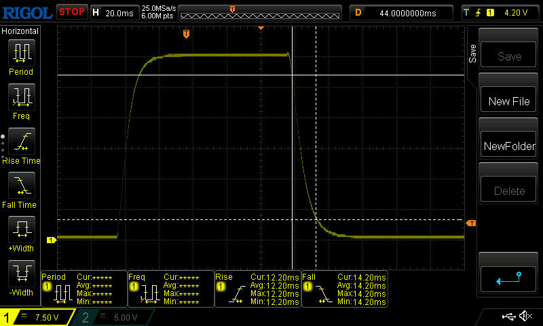
Task: Click the trigger level T arrow at right edge
Action: [x=471, y=223]
